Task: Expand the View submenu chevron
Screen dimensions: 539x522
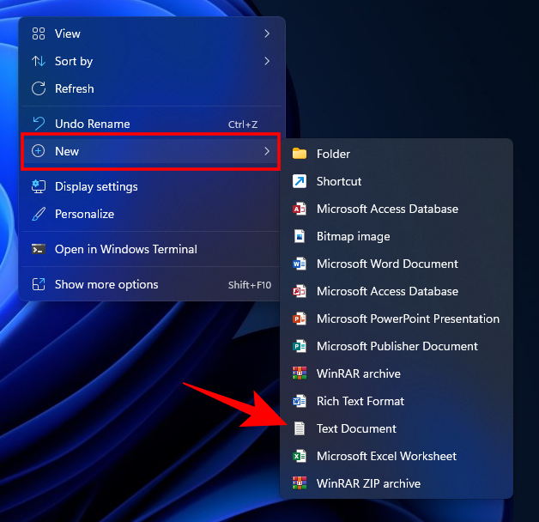Action: (267, 33)
